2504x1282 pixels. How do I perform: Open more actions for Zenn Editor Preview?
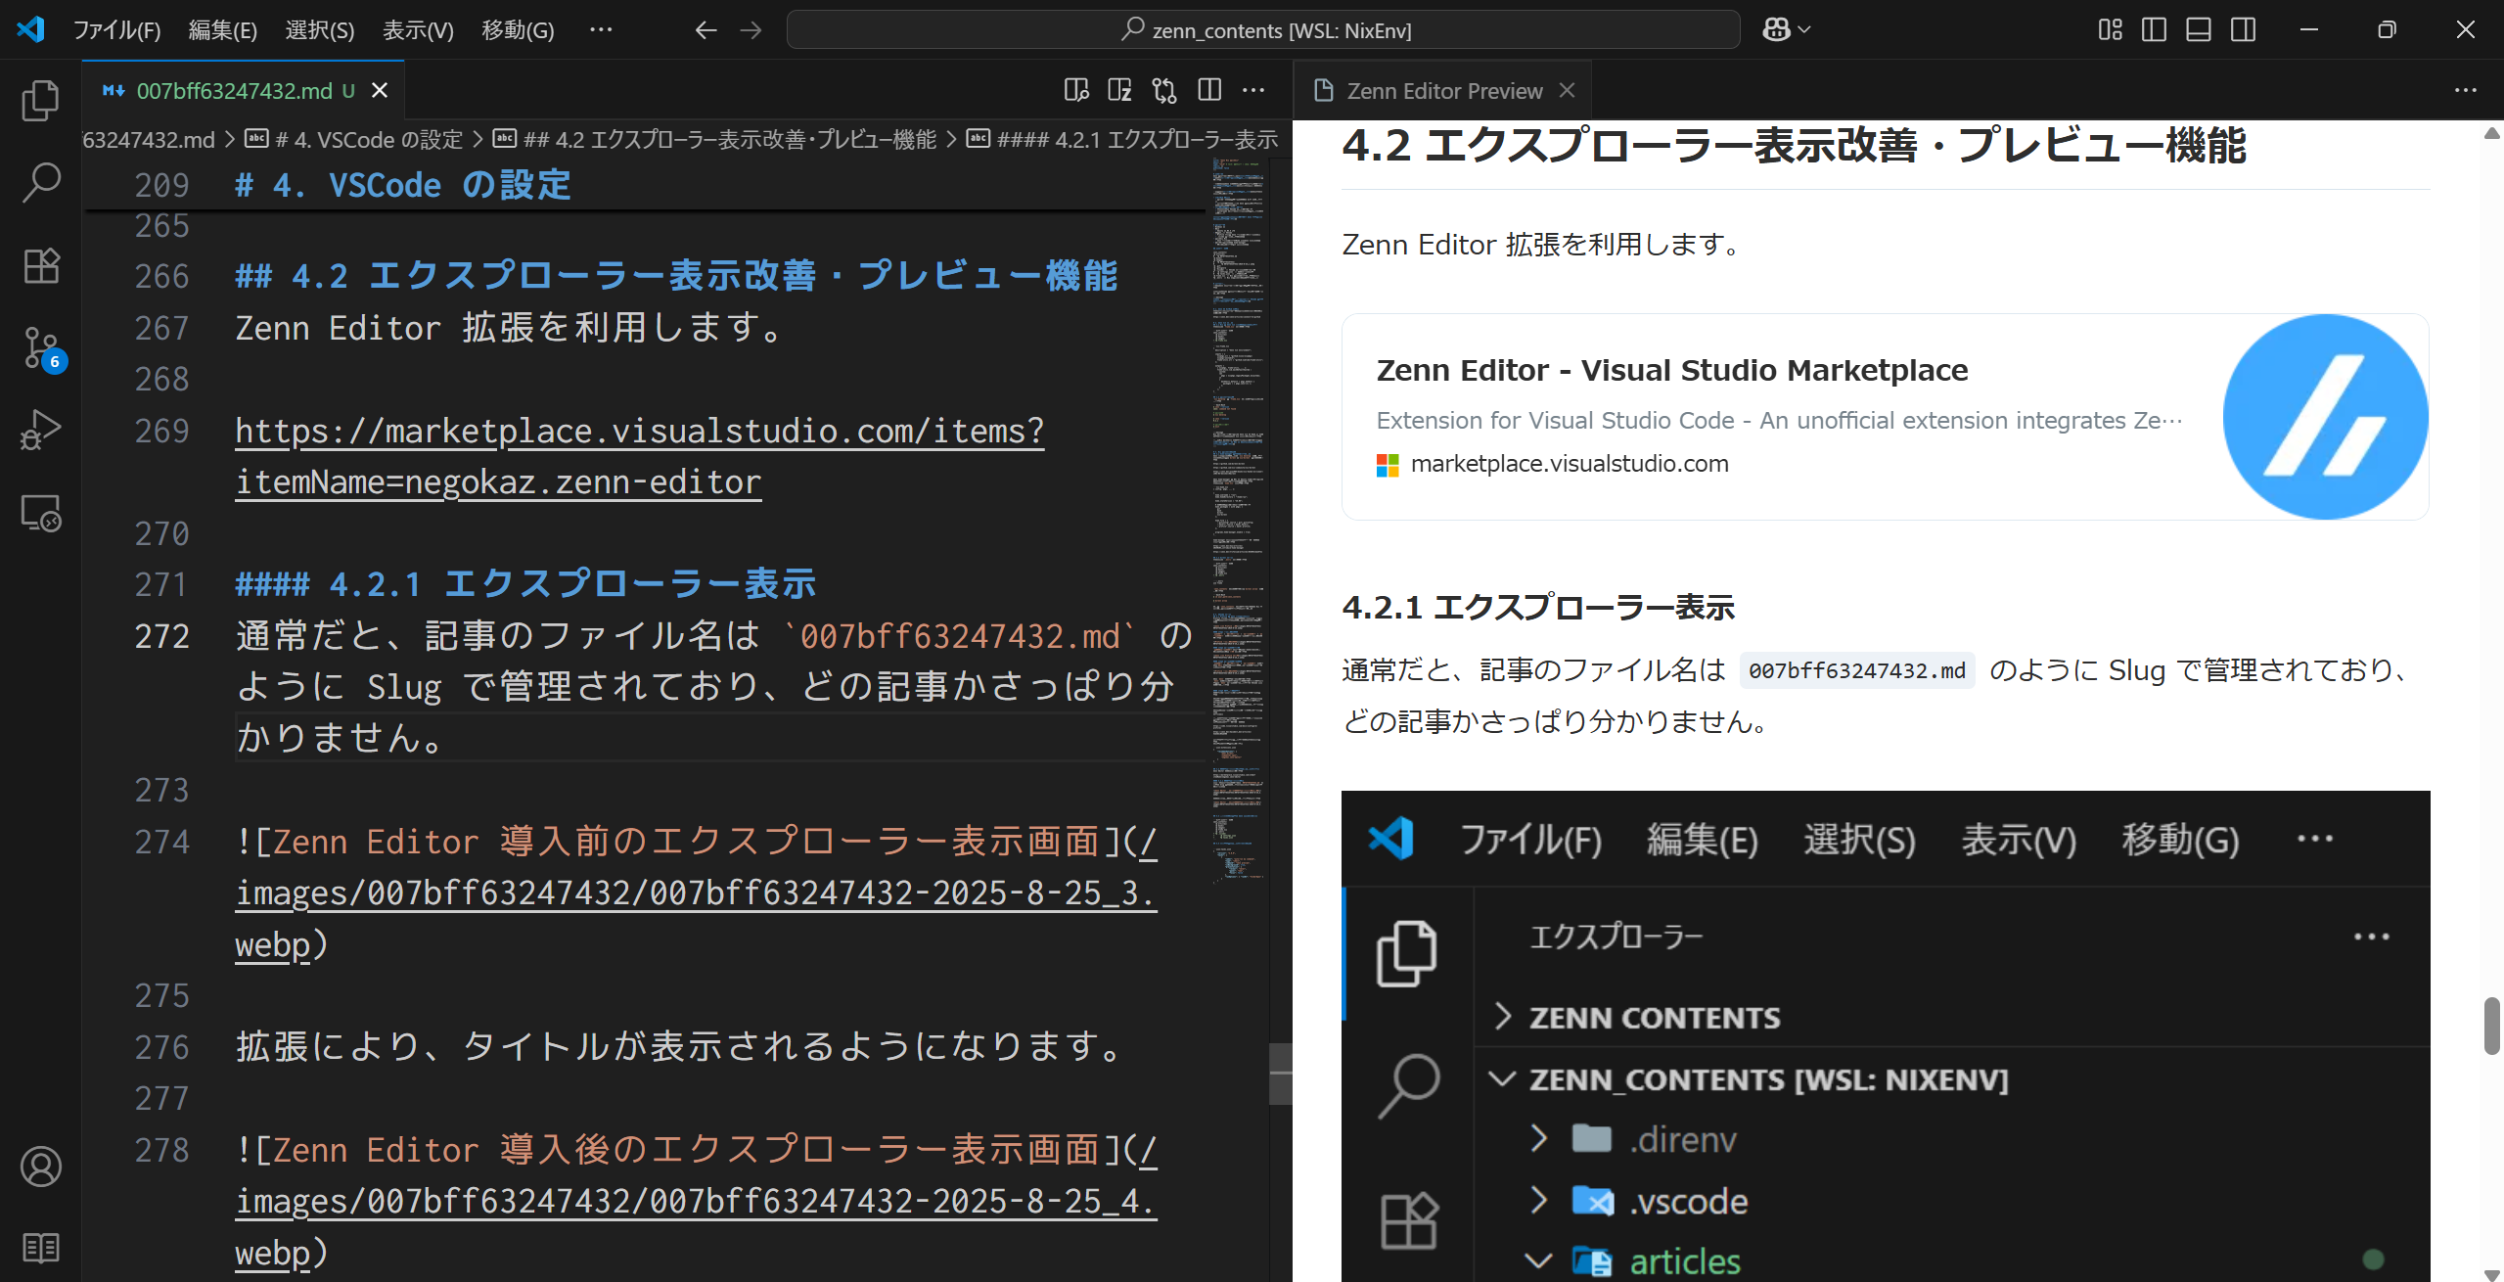click(x=2465, y=90)
